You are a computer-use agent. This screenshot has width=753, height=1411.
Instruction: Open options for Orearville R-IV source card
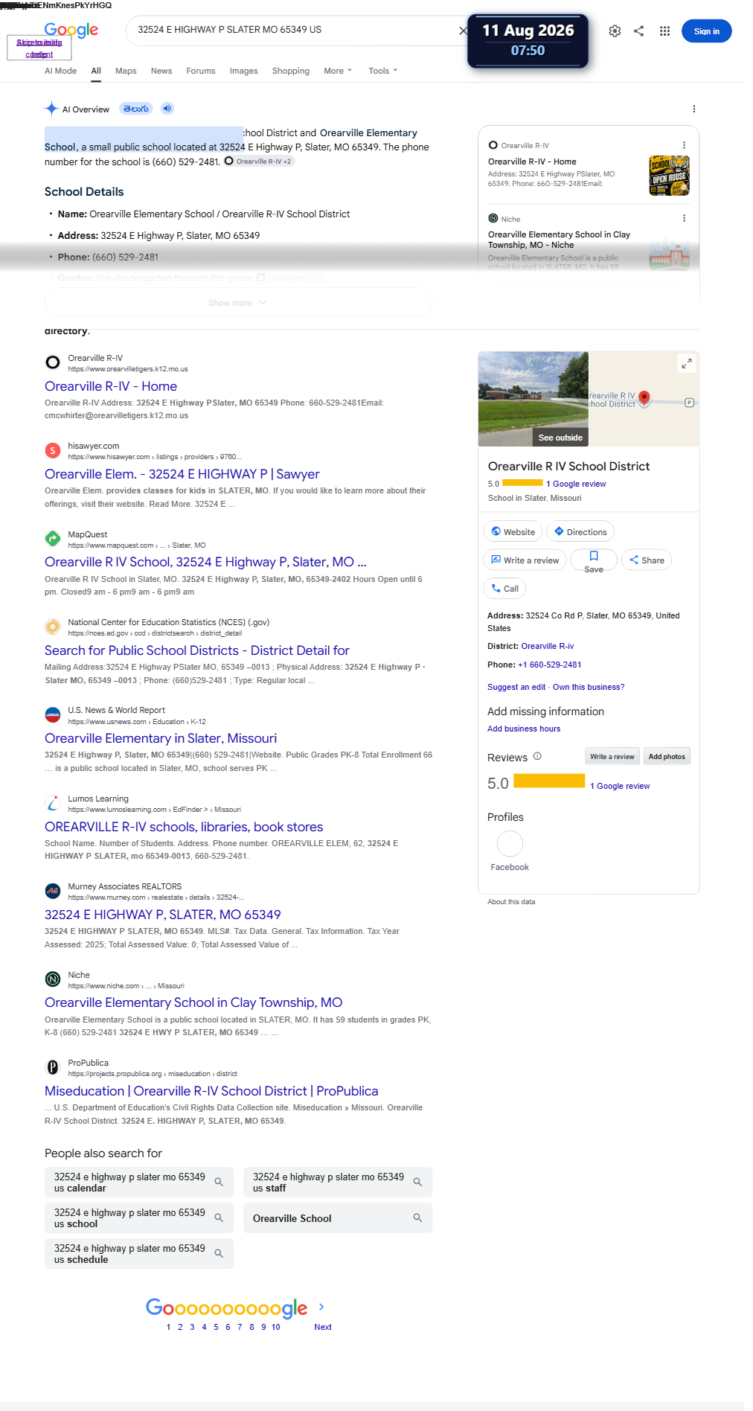(684, 145)
